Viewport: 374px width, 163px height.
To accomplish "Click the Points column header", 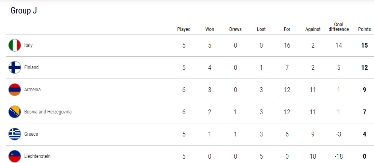I will [364, 29].
